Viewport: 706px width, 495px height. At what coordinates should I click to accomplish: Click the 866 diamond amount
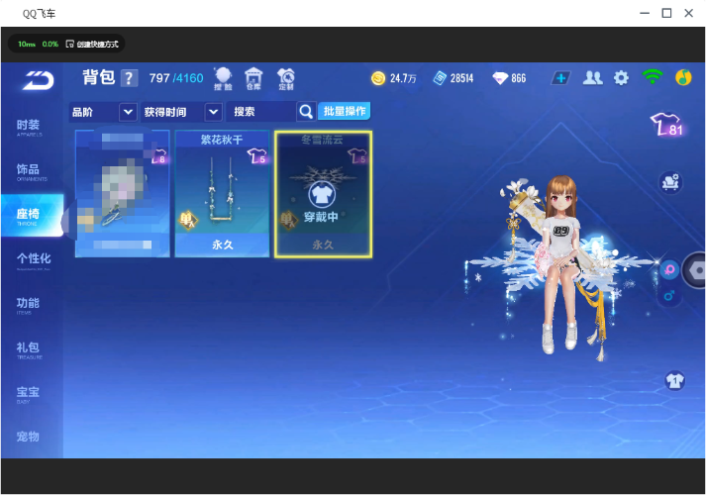[x=518, y=78]
